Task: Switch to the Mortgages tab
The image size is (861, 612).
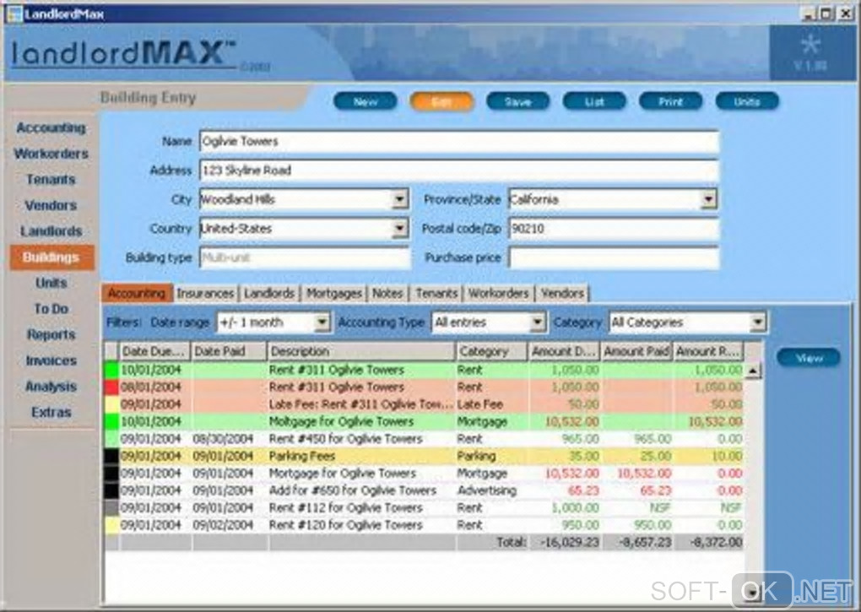Action: click(x=334, y=293)
